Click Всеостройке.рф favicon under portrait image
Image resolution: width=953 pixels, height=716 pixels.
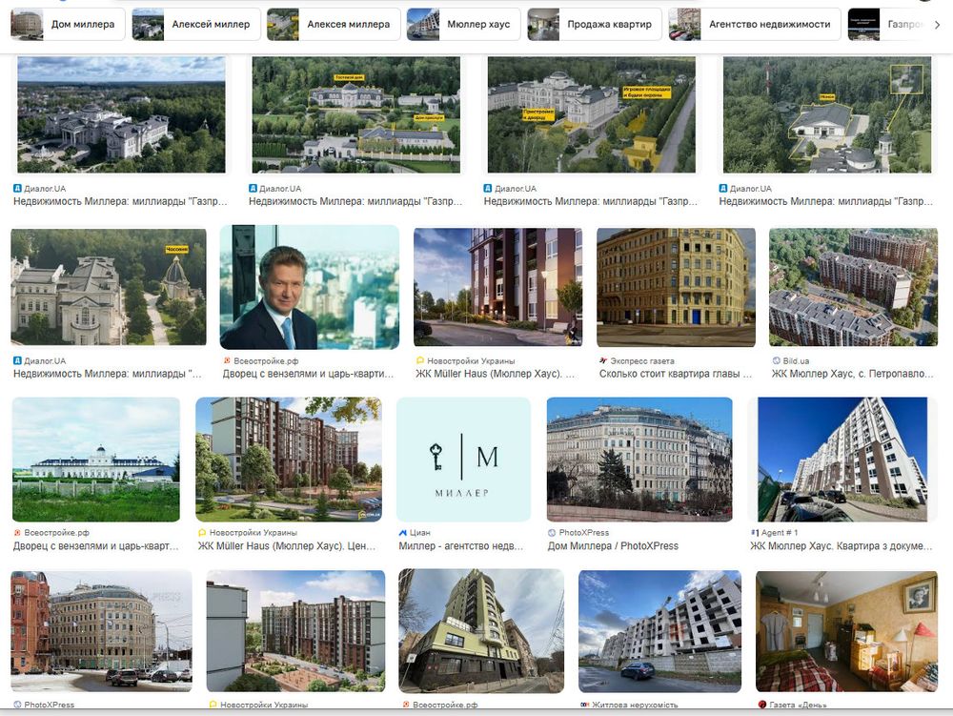pyautogui.click(x=227, y=360)
